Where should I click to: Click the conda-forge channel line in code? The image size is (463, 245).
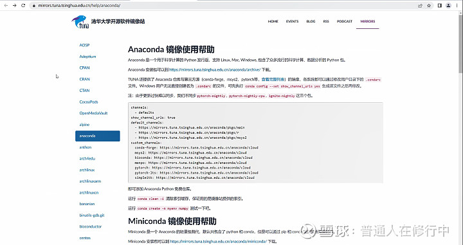[x=196, y=148]
